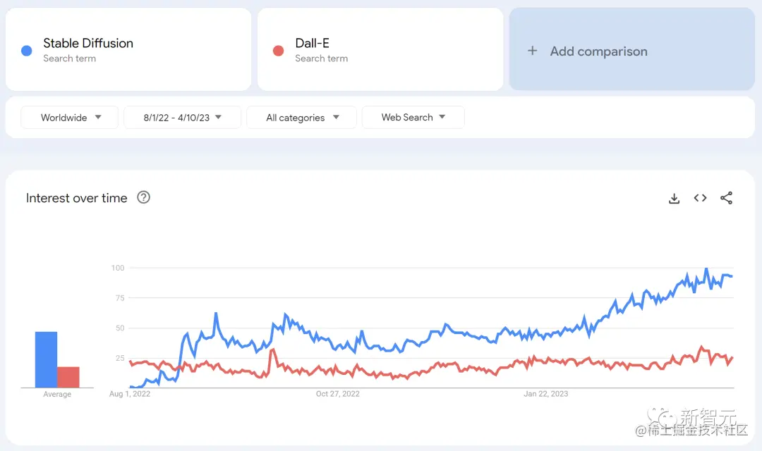Download the Interest over time data
The image size is (762, 451).
click(x=674, y=199)
